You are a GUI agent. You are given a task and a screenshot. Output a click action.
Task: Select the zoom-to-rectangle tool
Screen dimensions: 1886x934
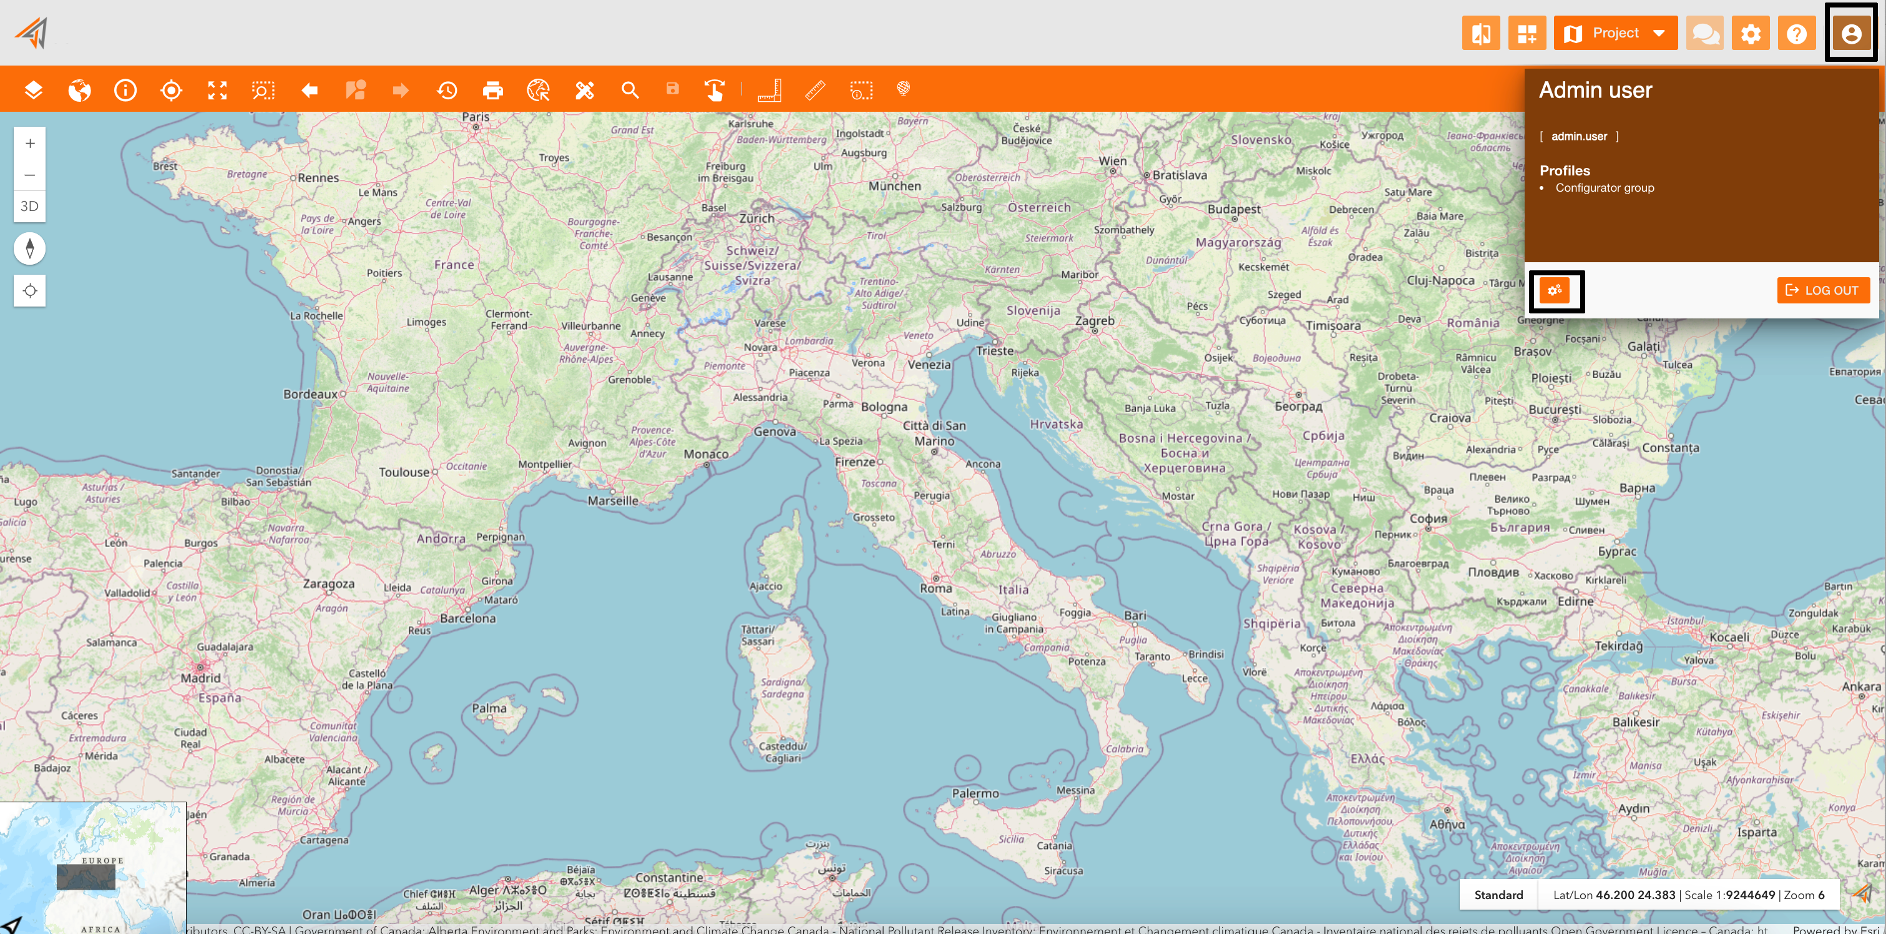(x=263, y=90)
